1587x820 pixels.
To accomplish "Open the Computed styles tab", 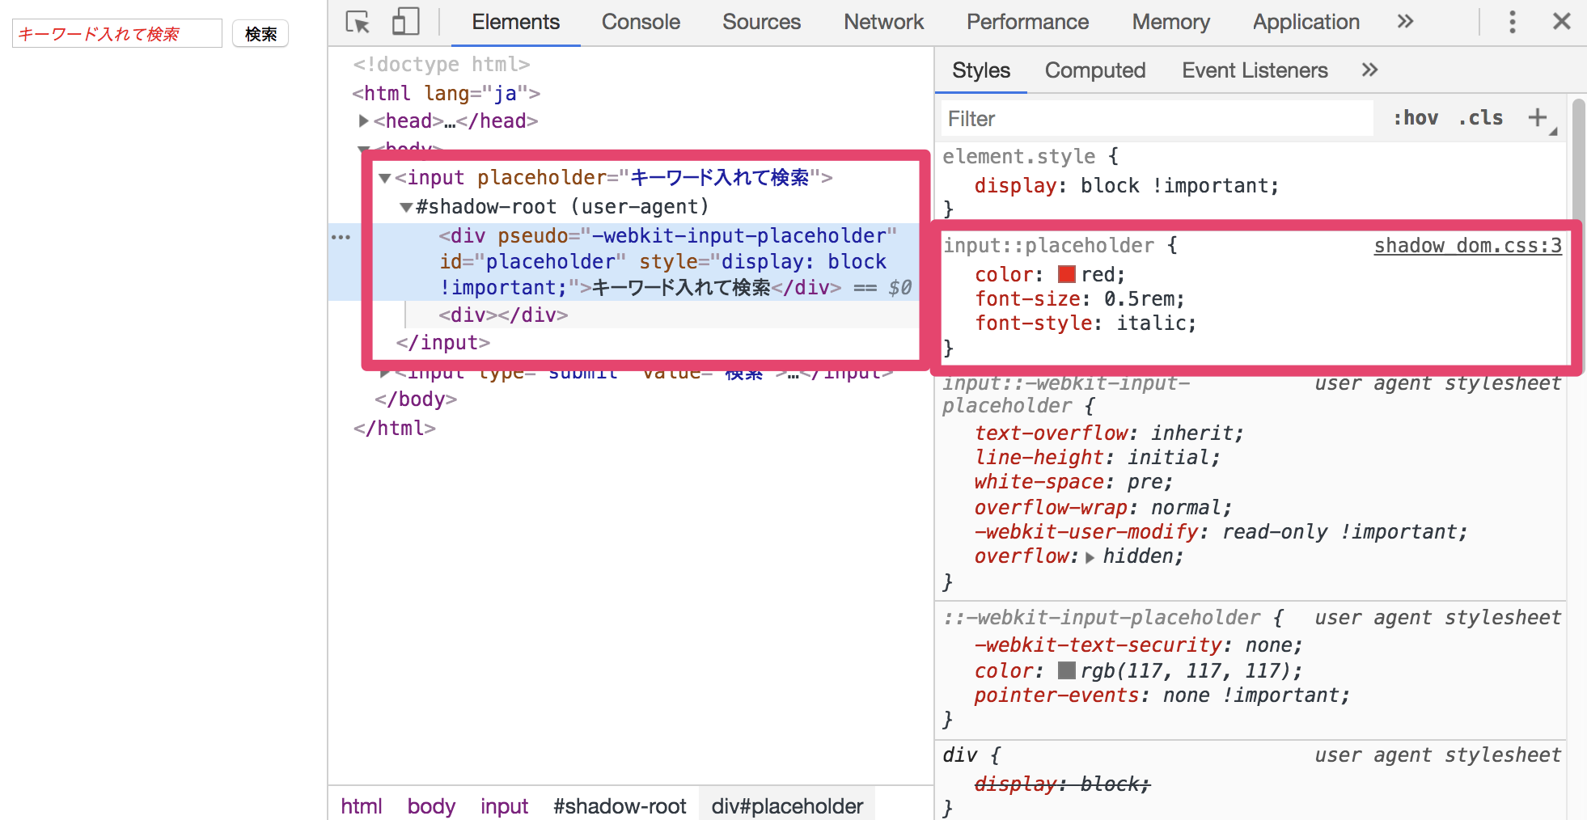I will click(1094, 70).
